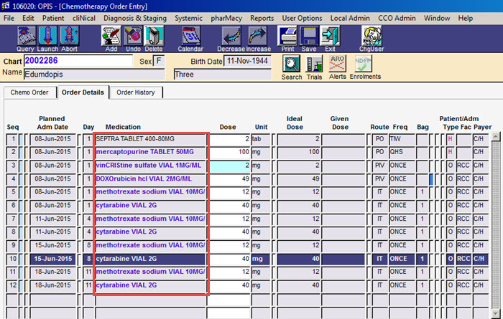Click the Print toolbar icon
Image resolution: width=503 pixels, height=319 pixels.
pos(287,37)
